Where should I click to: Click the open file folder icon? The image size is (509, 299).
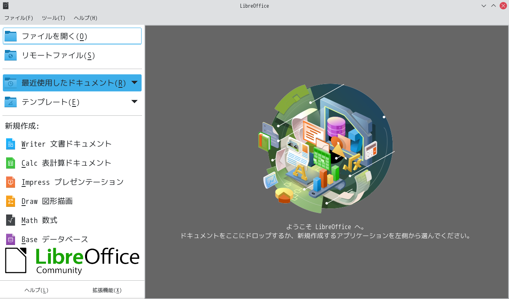tap(11, 36)
